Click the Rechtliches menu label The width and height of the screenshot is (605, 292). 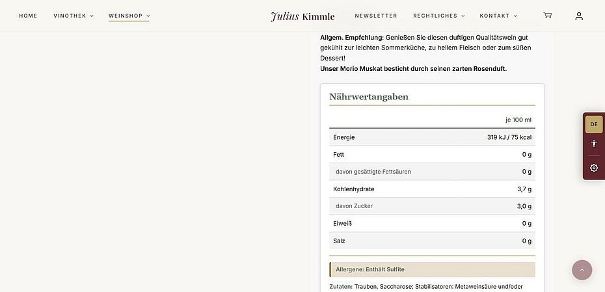click(435, 16)
